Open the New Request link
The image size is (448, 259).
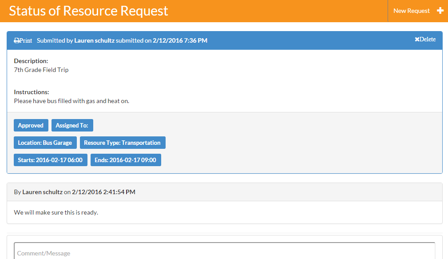coord(412,11)
